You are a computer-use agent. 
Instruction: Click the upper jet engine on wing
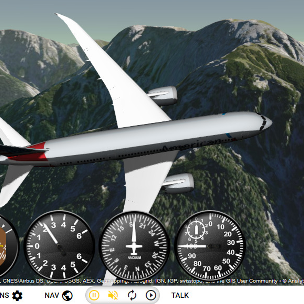pos(163,96)
